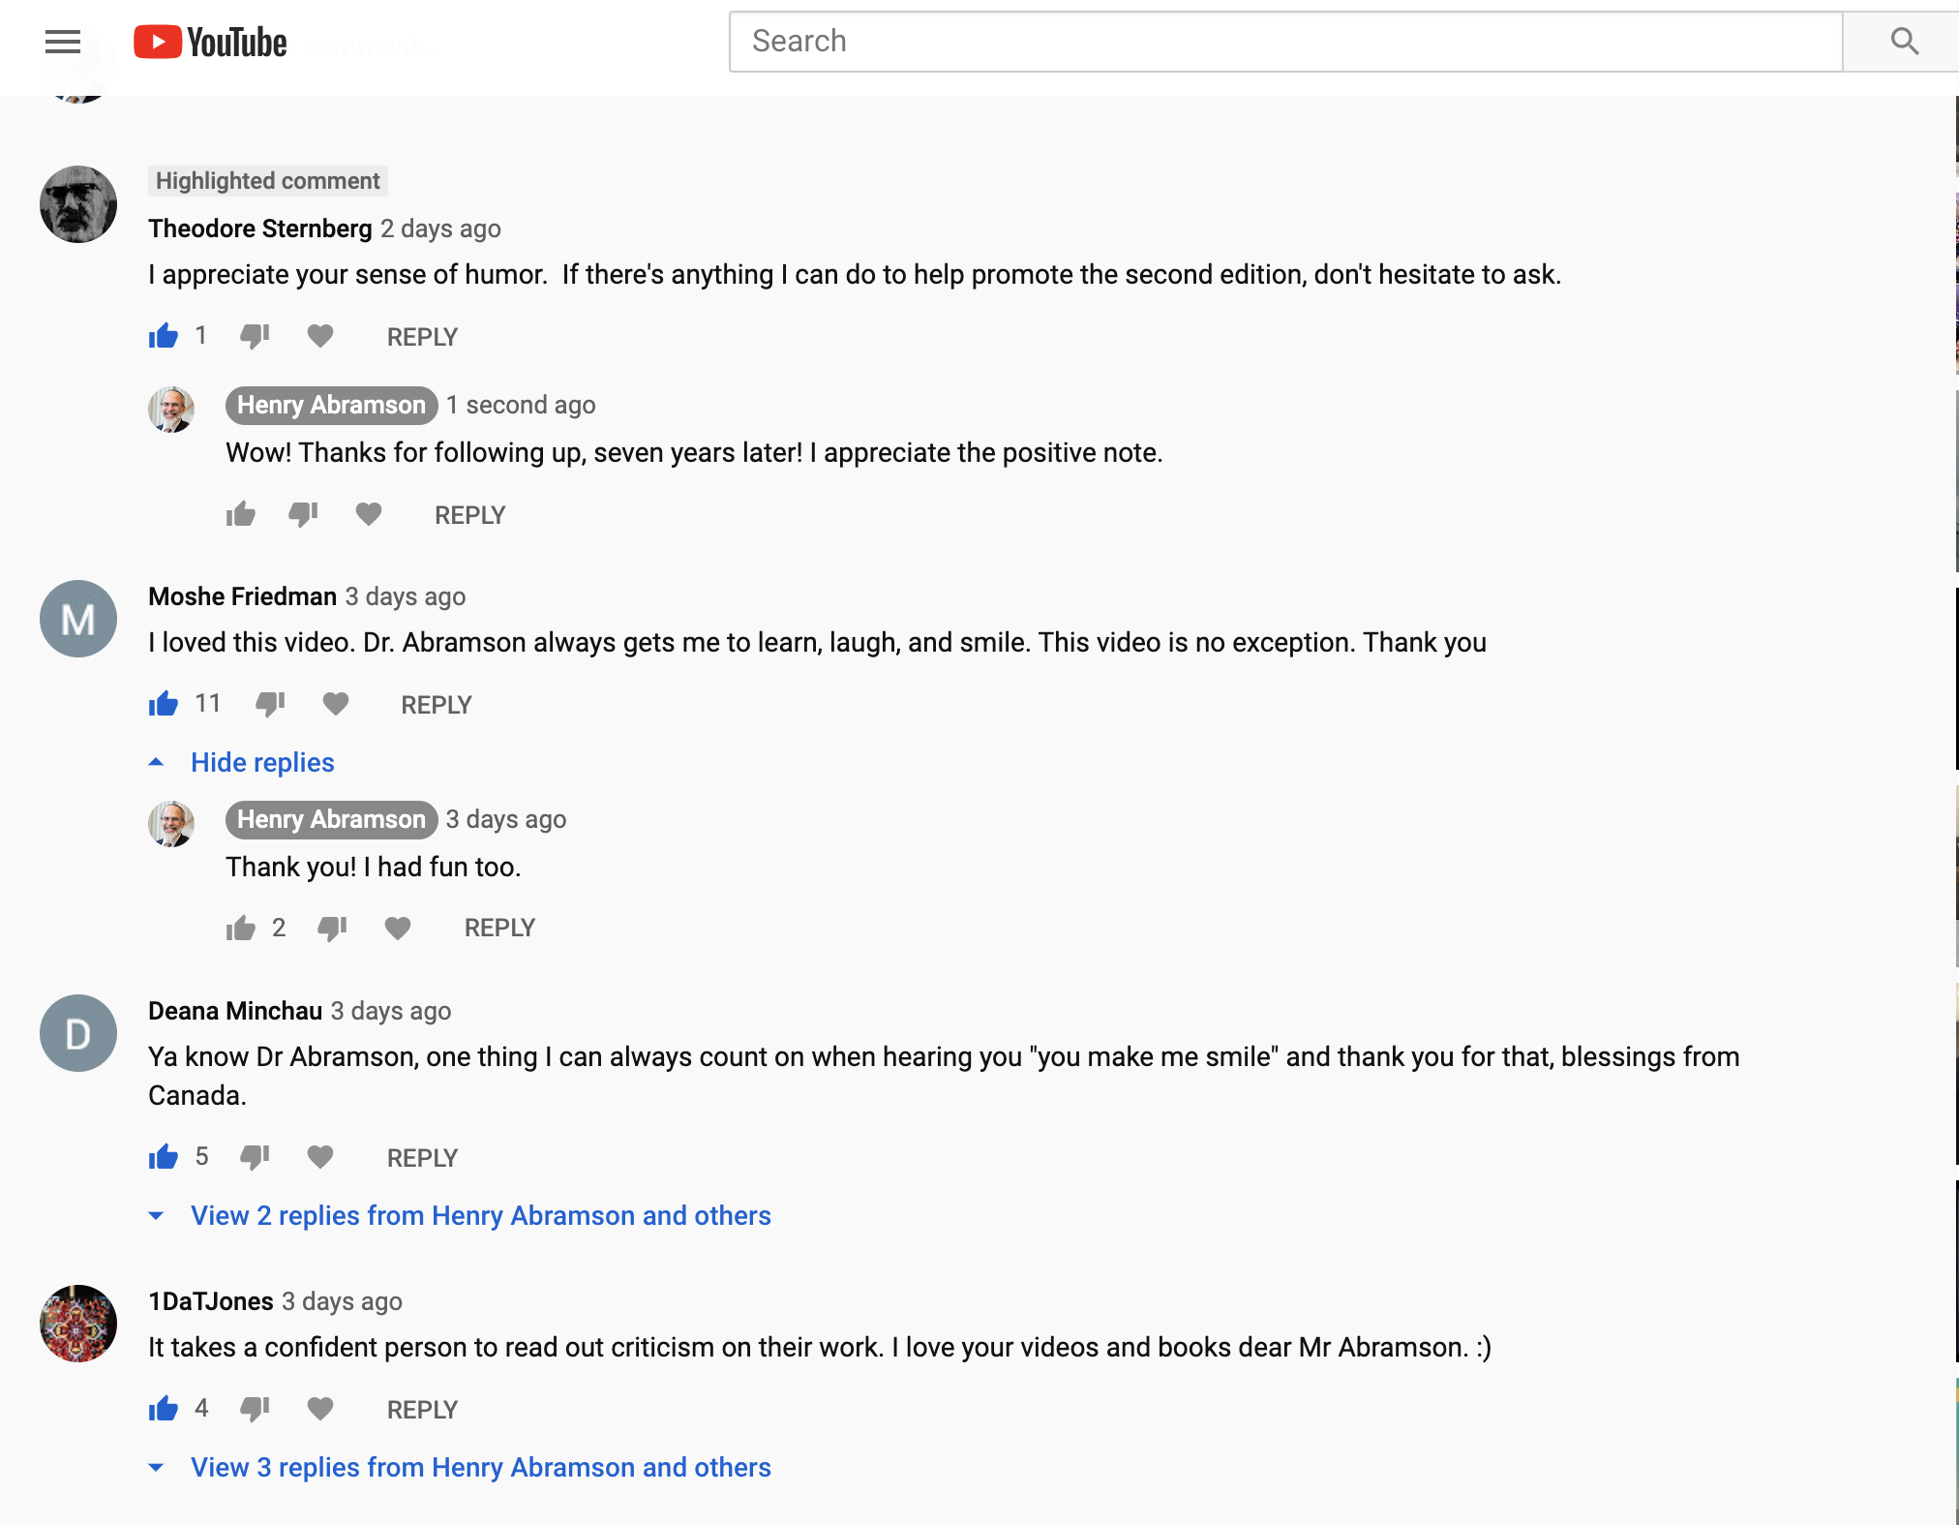Open Moshe Friedman's channel name link
Viewport: 1959px width, 1525px height.
point(242,596)
